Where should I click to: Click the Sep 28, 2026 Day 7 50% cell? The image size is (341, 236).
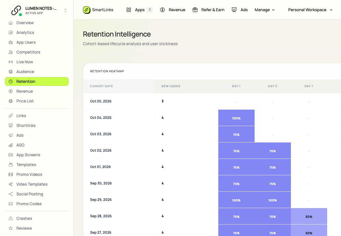(309, 216)
